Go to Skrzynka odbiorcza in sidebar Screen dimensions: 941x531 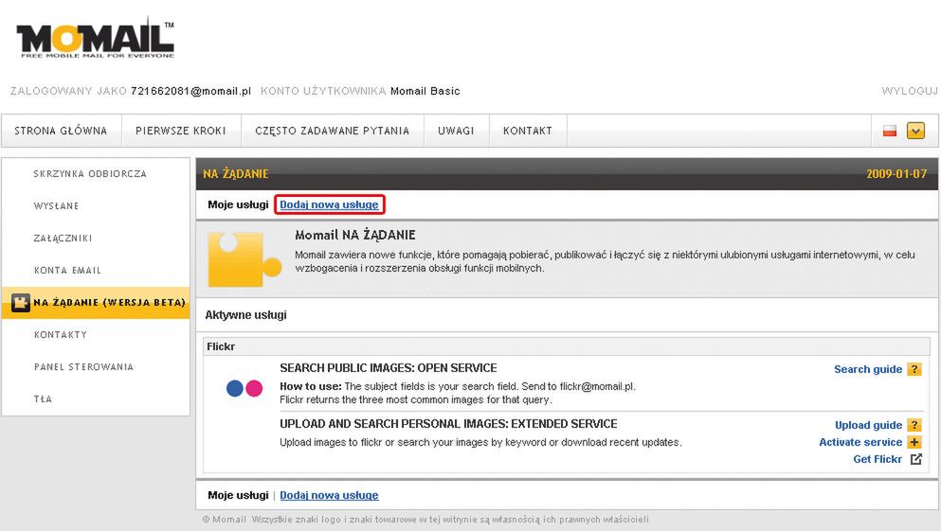point(90,174)
